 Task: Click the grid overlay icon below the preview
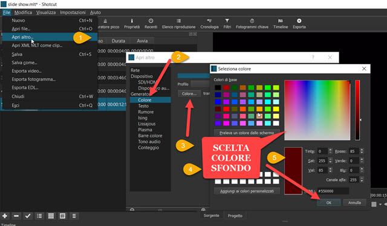pos(374,204)
